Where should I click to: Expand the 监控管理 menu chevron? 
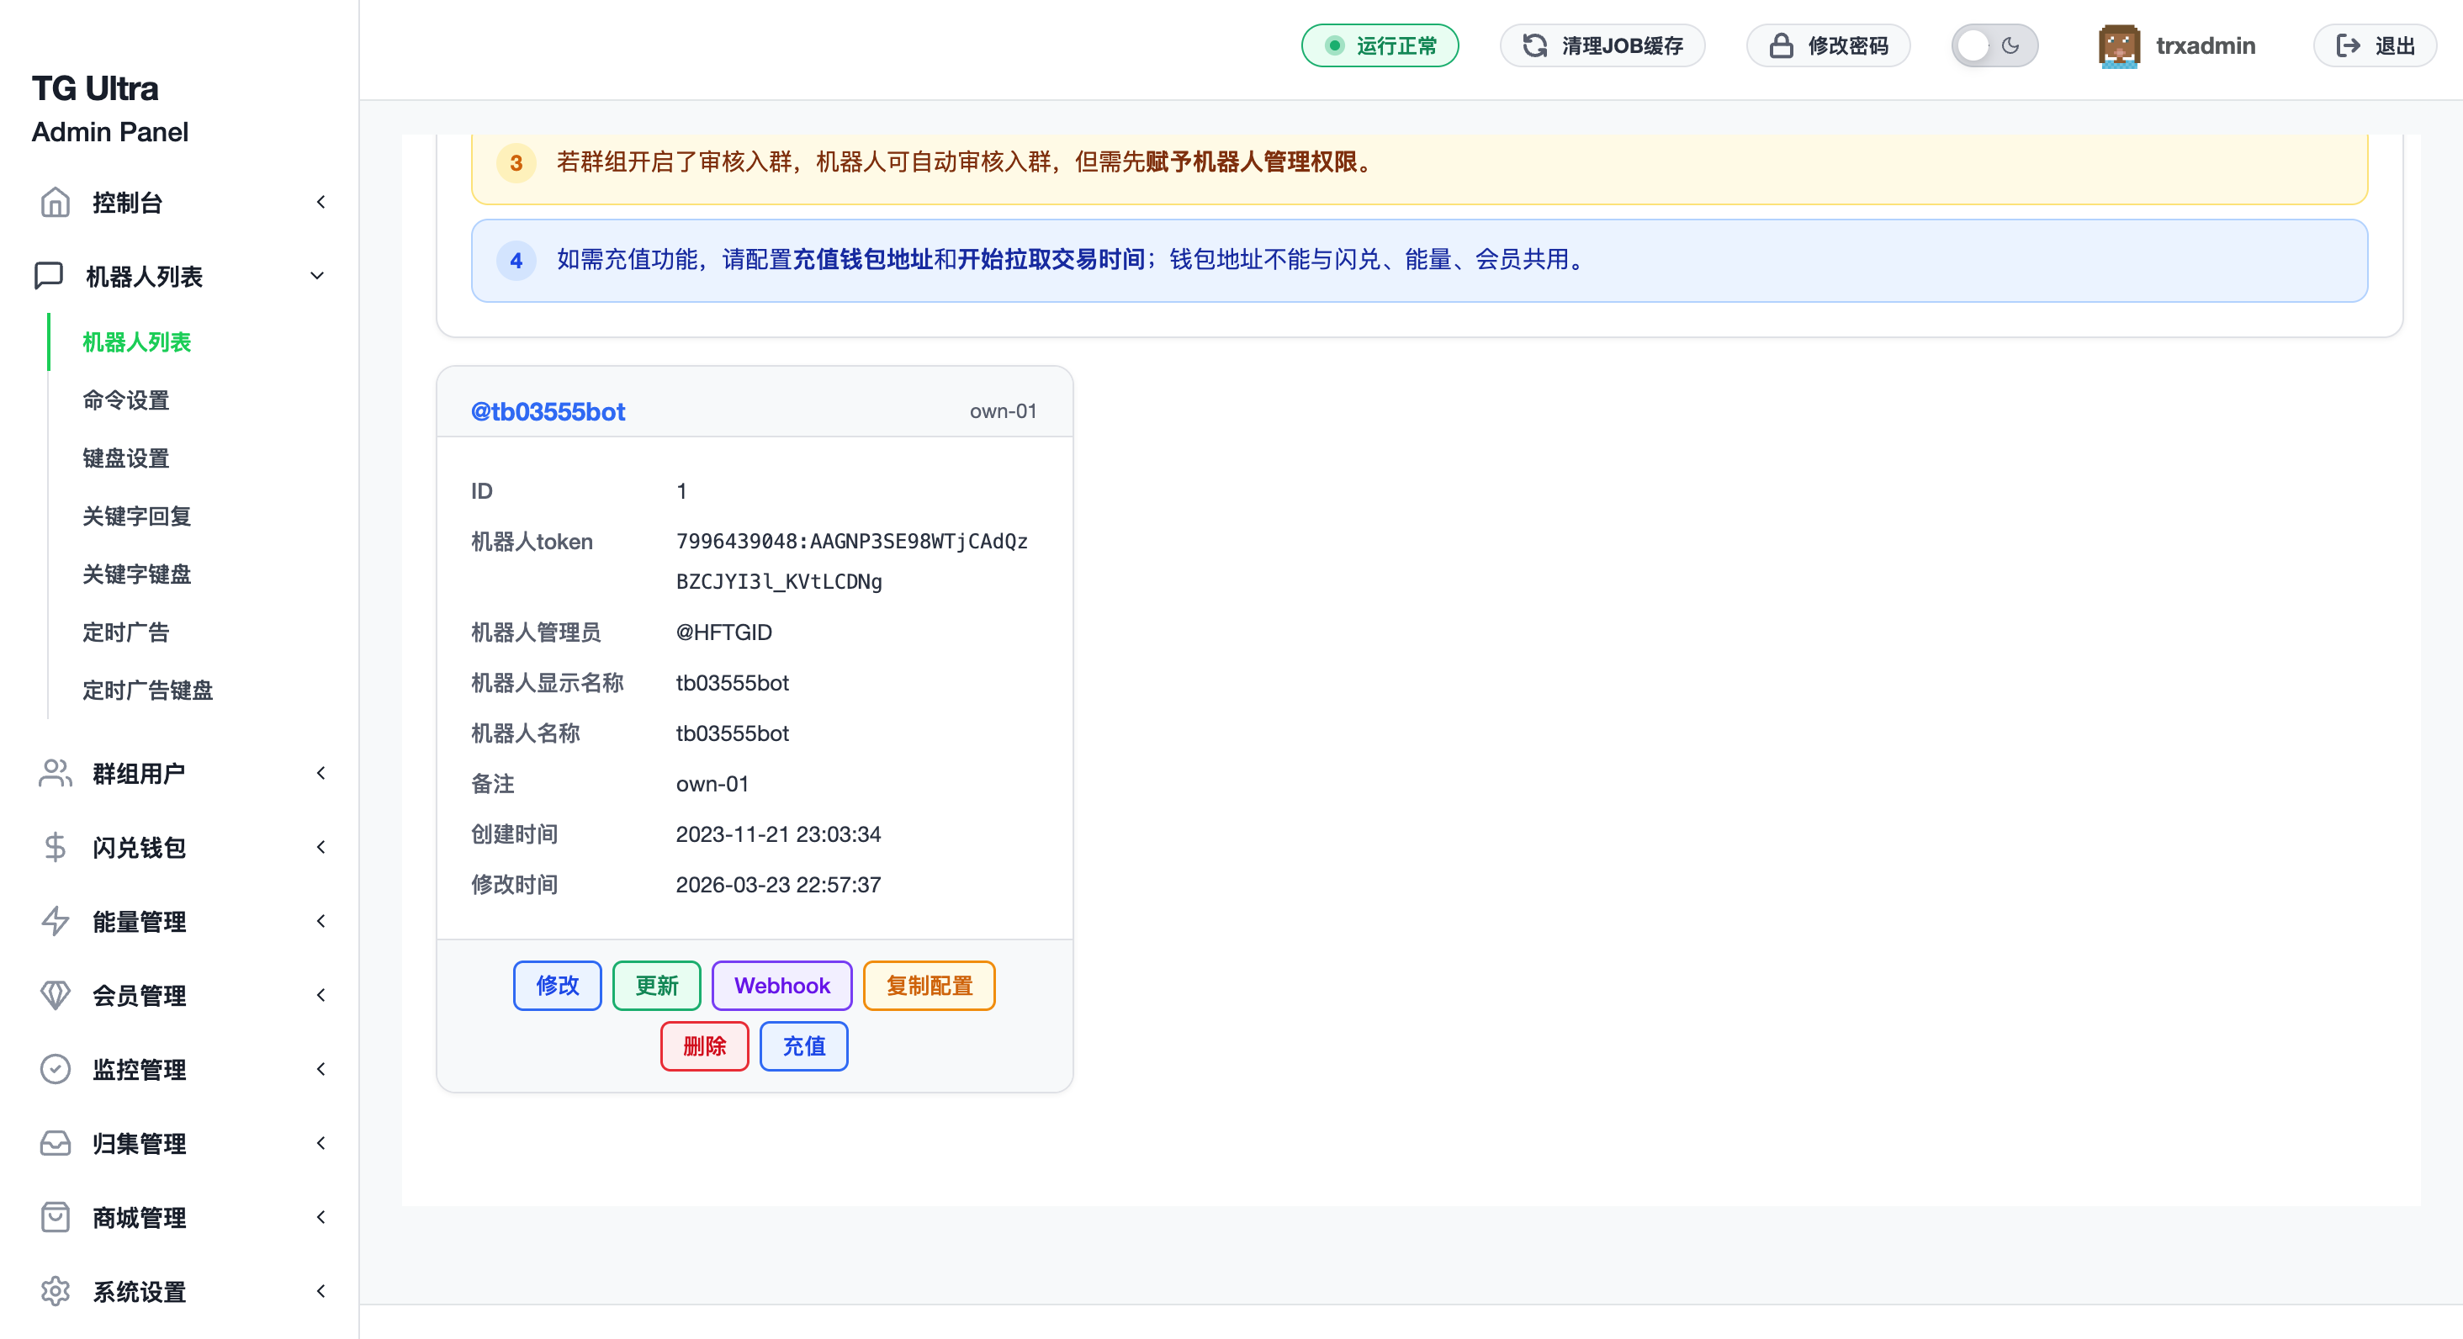[x=320, y=1068]
